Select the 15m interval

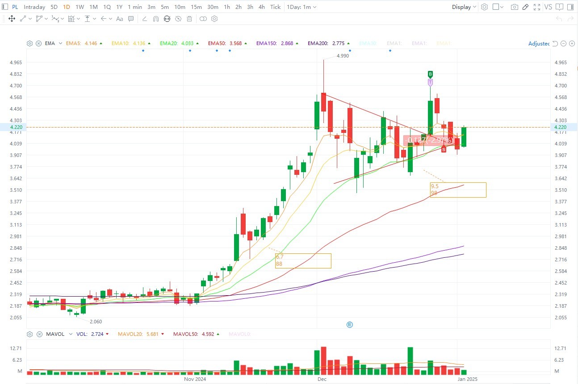pyautogui.click(x=196, y=7)
